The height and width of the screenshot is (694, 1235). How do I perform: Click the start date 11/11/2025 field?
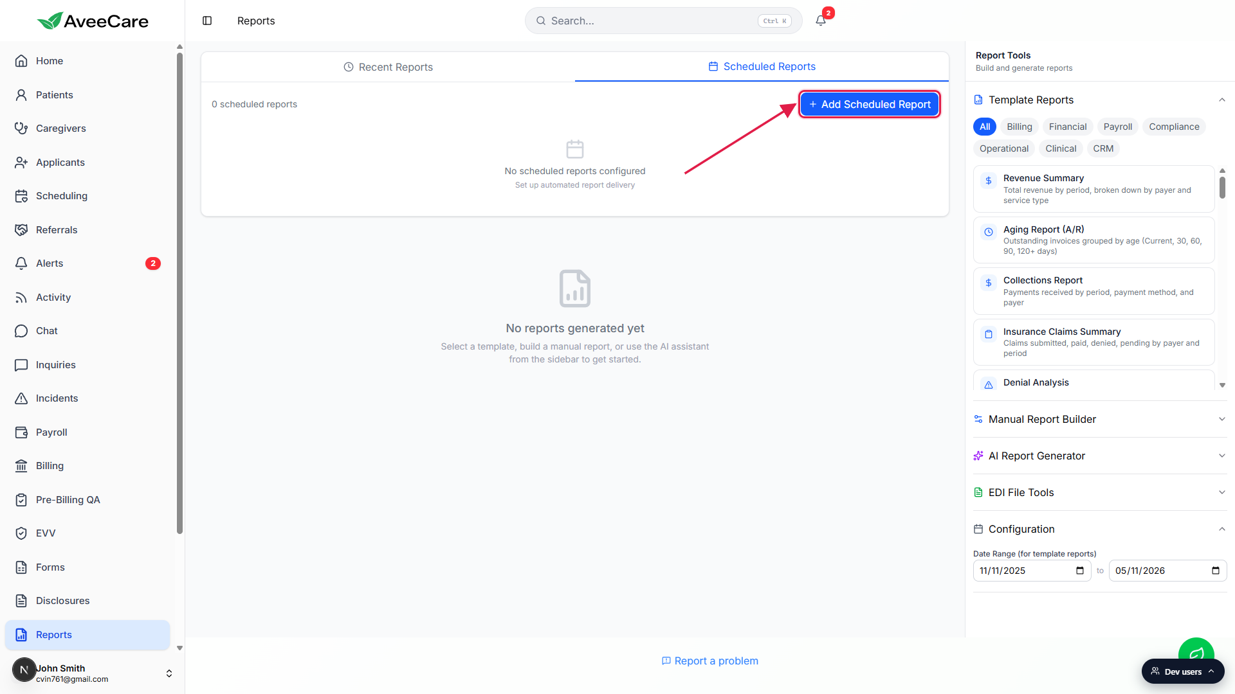[x=1032, y=571]
